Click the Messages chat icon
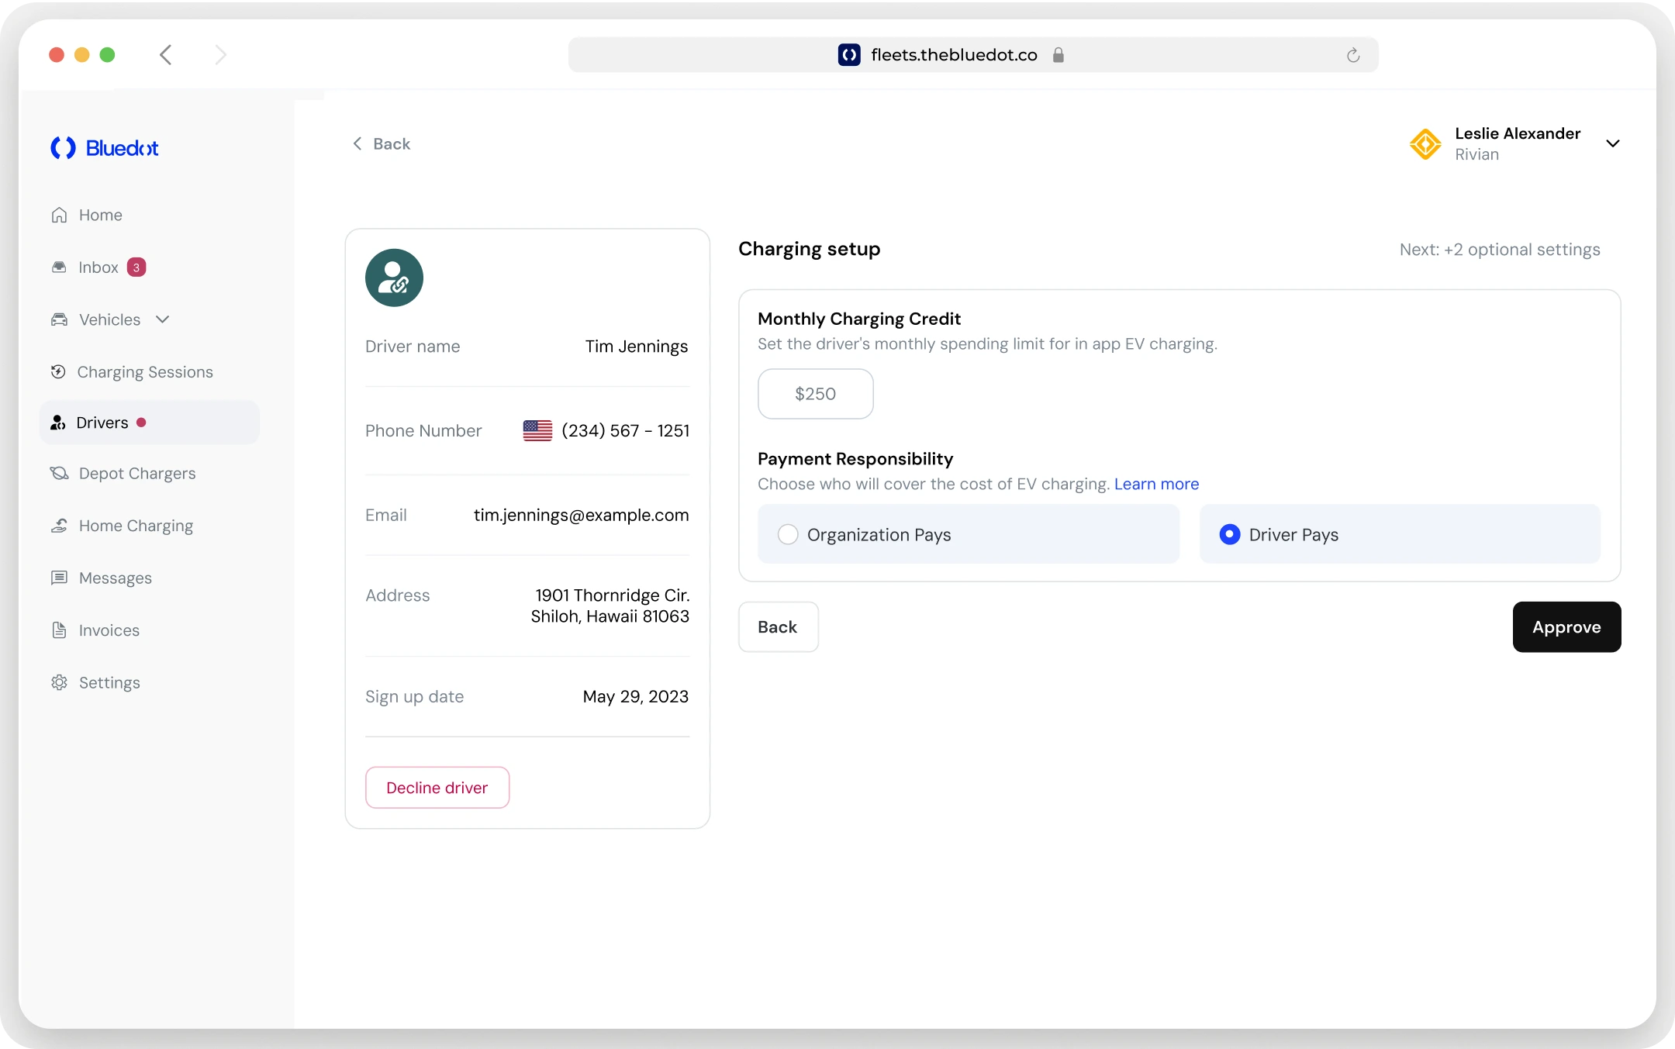 (x=59, y=578)
